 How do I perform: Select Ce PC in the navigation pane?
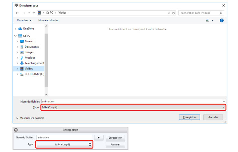point(26,36)
